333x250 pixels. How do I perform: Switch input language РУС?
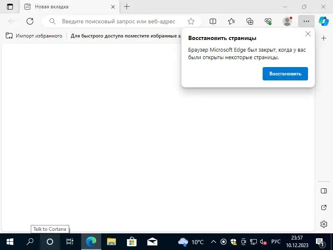[x=276, y=242]
